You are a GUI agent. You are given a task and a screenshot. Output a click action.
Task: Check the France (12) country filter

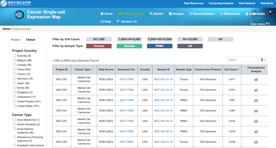[x=15, y=74]
